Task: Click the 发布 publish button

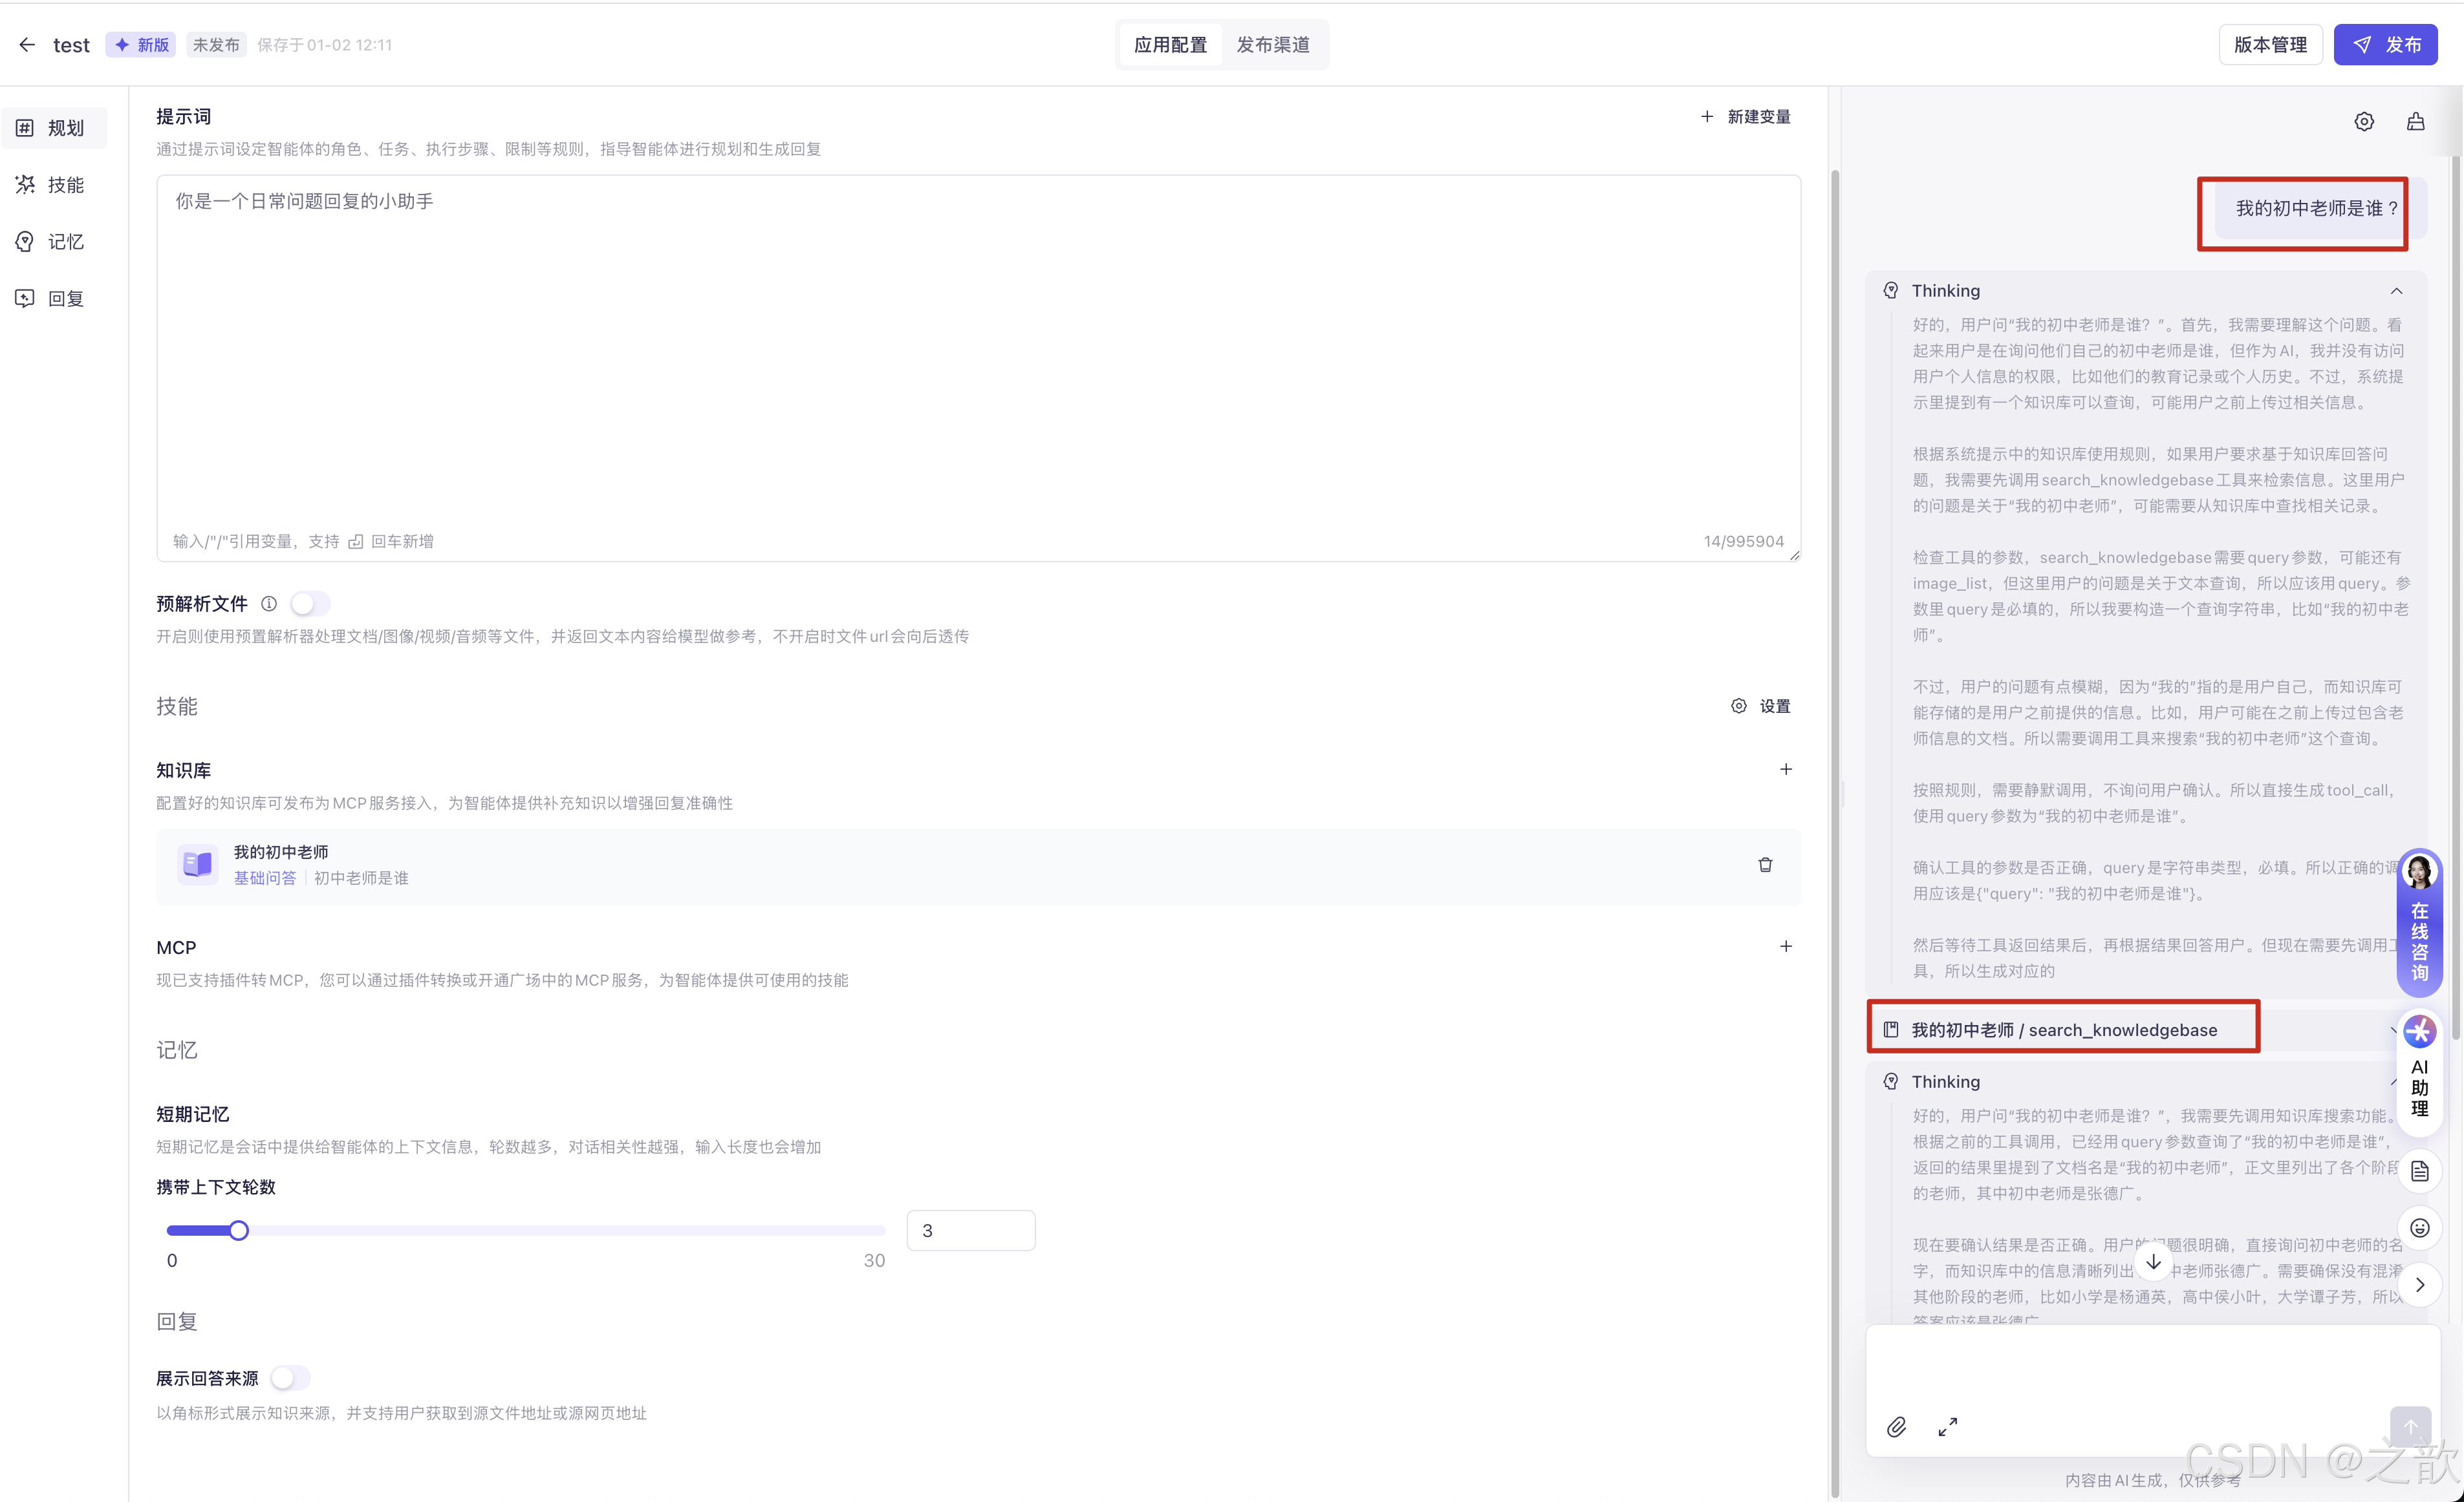Action: tap(2385, 45)
